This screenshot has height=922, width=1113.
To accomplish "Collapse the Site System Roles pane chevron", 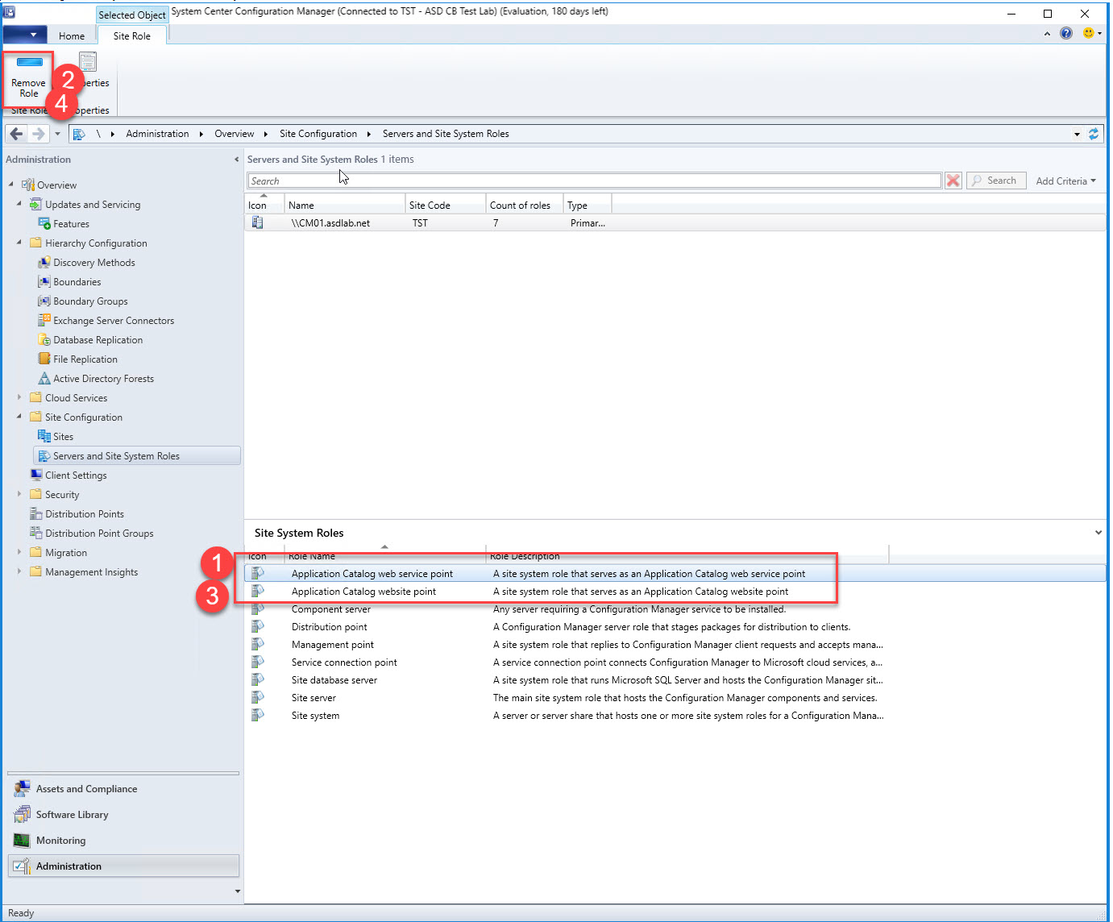I will tap(1098, 533).
